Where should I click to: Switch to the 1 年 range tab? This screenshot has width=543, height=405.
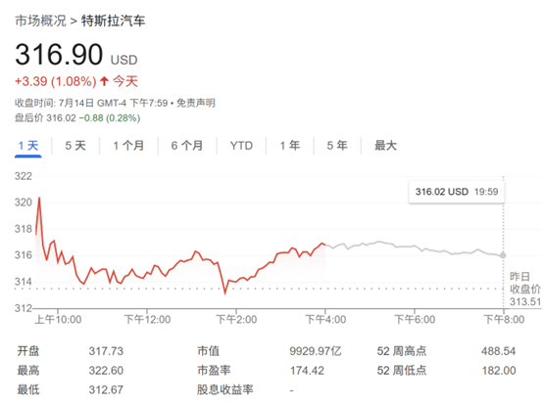[290, 146]
